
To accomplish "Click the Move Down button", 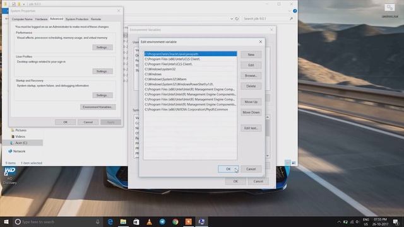I will pyautogui.click(x=251, y=112).
